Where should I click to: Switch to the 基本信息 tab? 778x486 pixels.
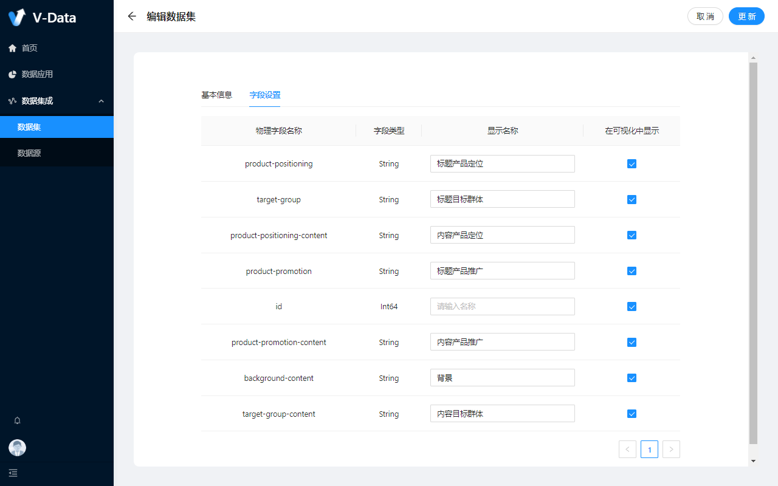[216, 95]
